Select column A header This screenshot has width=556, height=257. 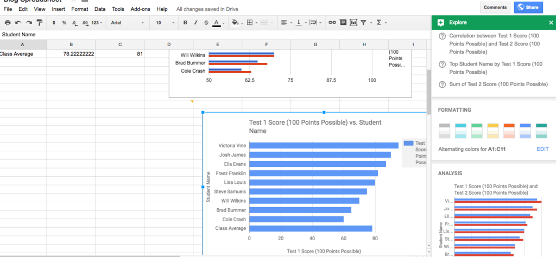22,44
